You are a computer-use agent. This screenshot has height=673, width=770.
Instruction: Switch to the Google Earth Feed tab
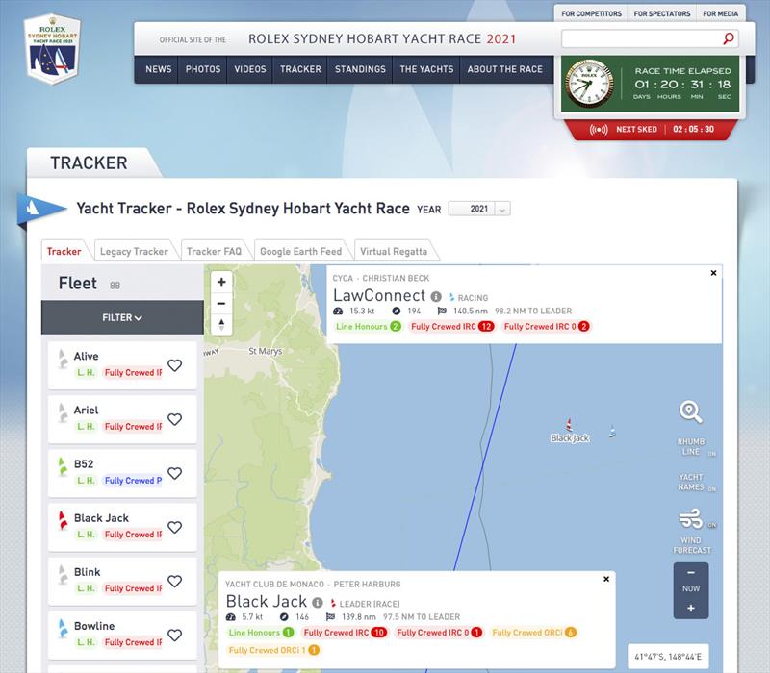tap(301, 251)
